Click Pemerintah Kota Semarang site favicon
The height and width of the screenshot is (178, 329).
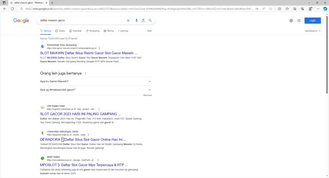tap(42, 46)
